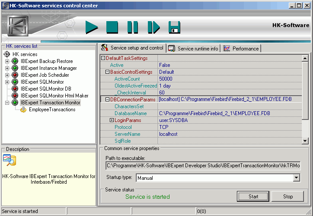
Task: Expand IBExpert Backup Restore tree node
Action: 7,61
